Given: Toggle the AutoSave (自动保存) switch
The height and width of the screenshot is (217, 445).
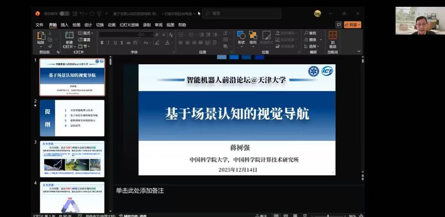Looking at the screenshot, I should 64,14.
